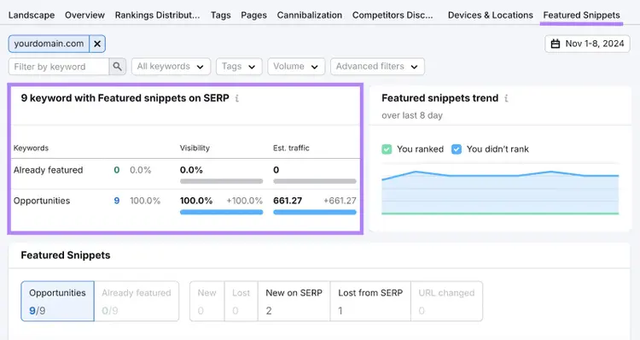This screenshot has width=640, height=340.
Task: Click the New 0 filter button
Action: (x=207, y=302)
